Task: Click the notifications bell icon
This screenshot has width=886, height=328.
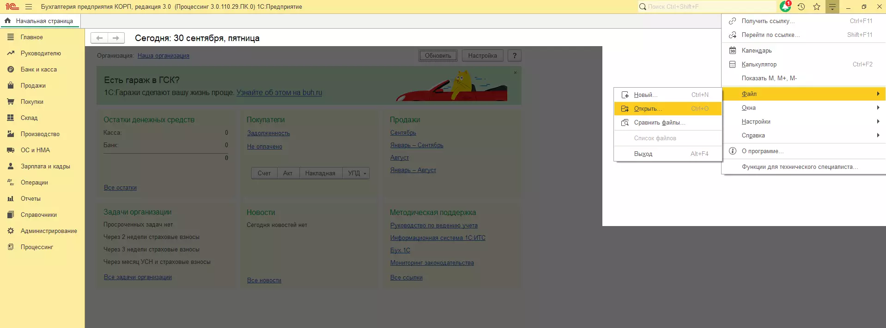Action: coord(785,6)
